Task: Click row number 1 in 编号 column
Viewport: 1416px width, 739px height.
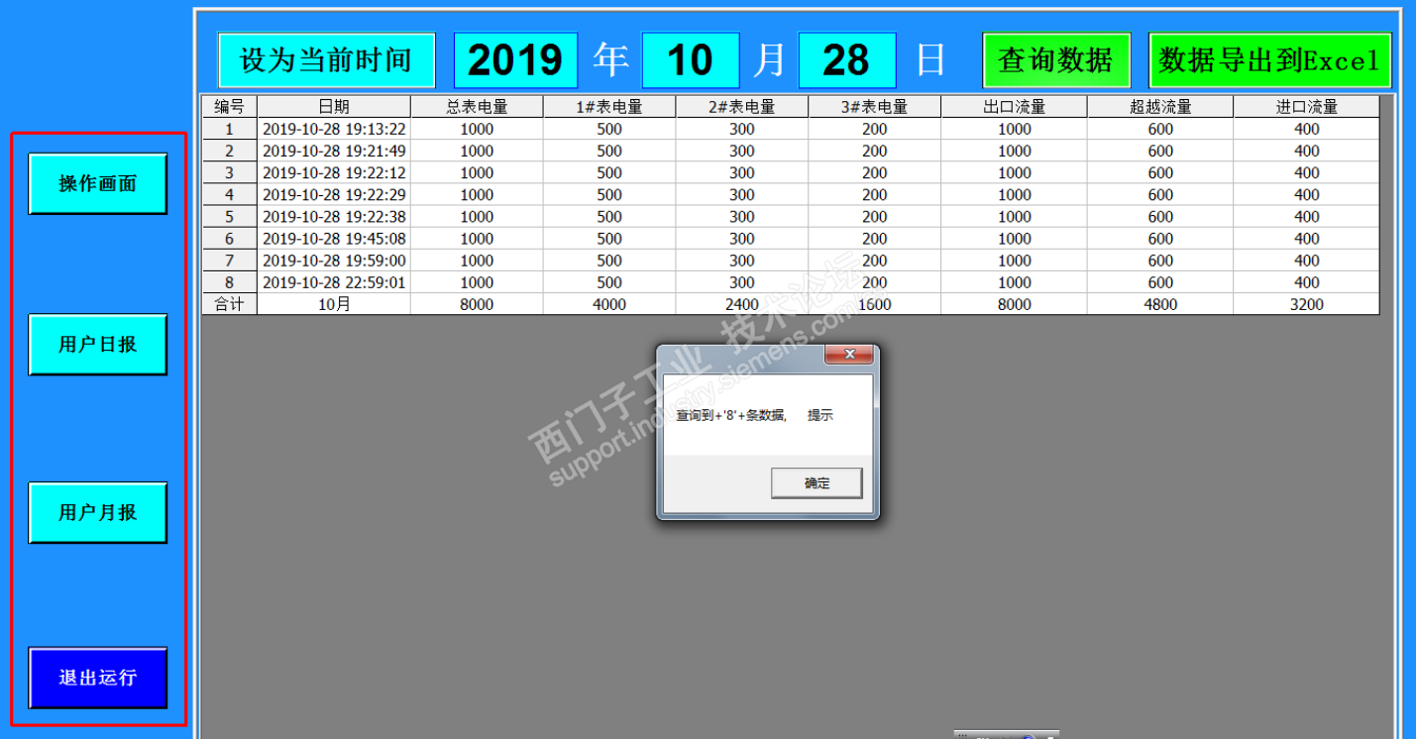Action: click(230, 129)
